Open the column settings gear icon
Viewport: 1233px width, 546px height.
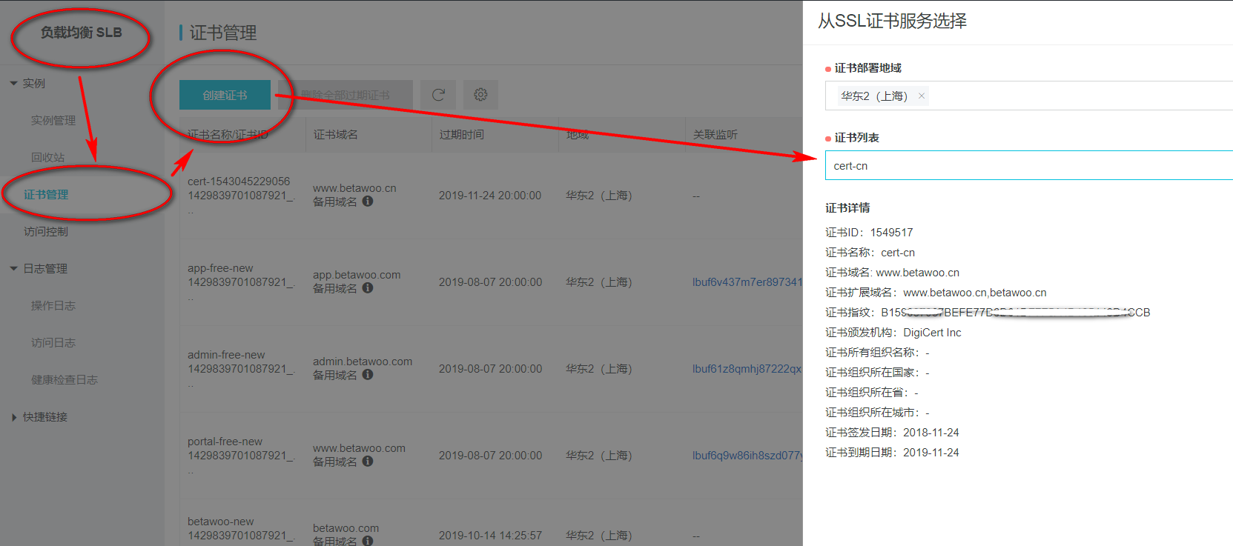[480, 95]
